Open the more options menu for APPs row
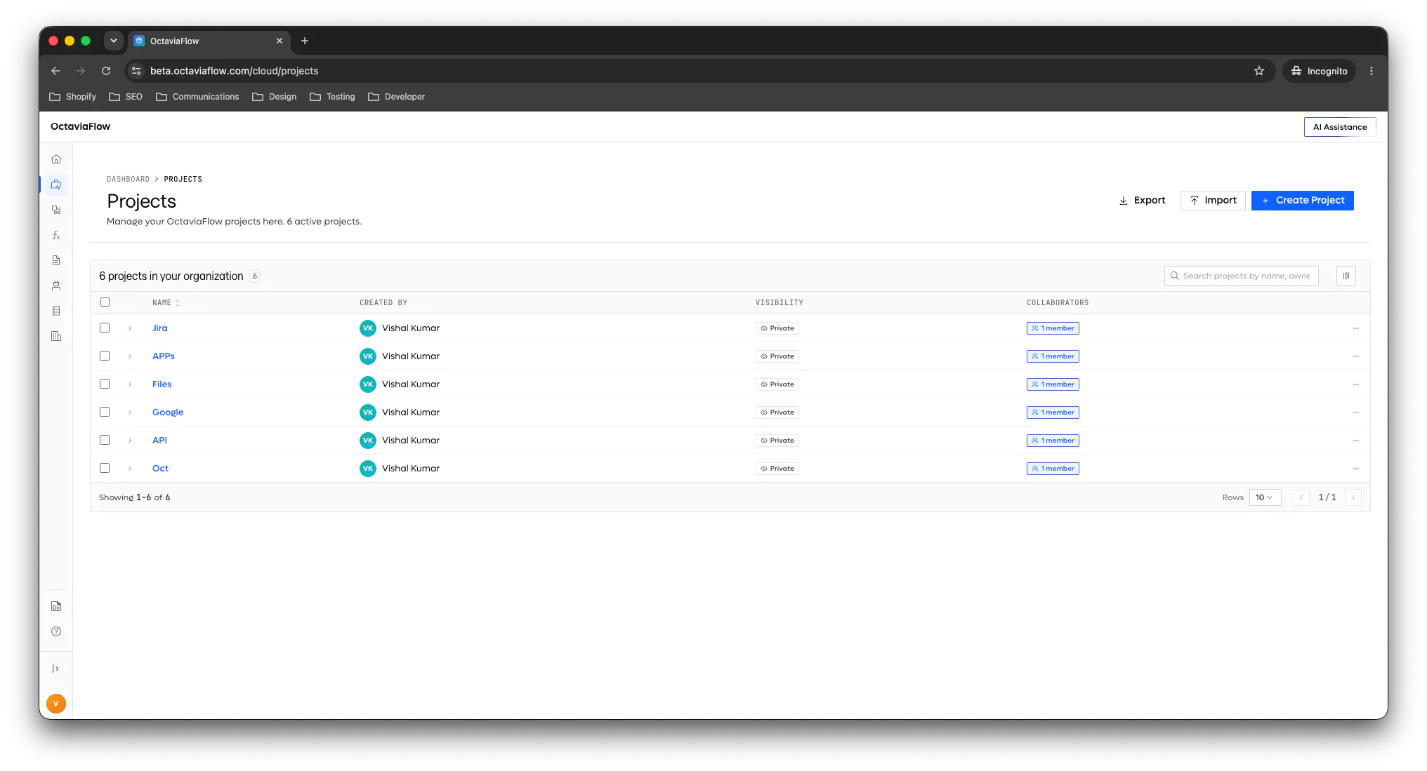This screenshot has height=771, width=1427. click(x=1356, y=356)
